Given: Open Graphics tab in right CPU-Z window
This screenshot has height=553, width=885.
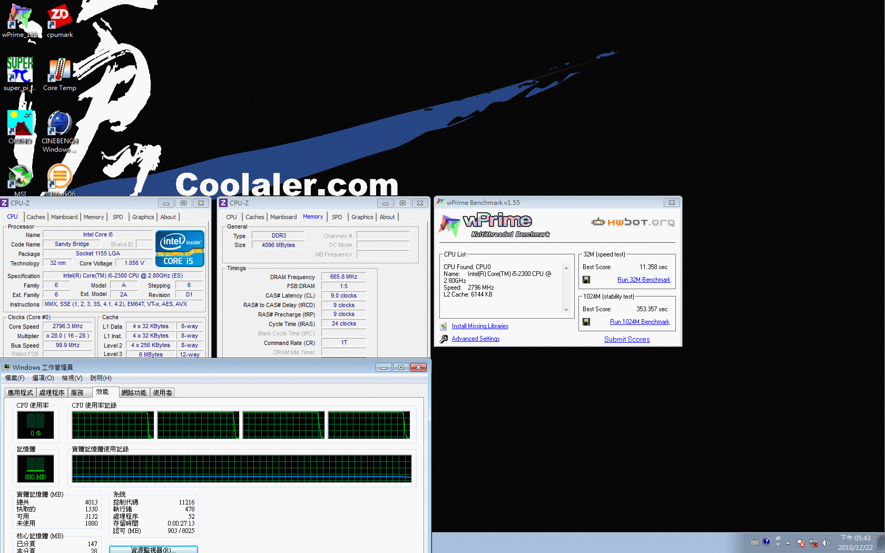Looking at the screenshot, I should pyautogui.click(x=362, y=217).
